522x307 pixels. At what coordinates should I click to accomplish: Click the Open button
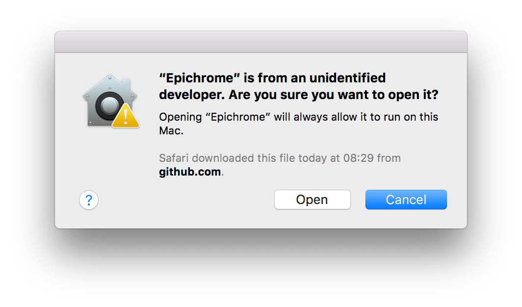(312, 200)
